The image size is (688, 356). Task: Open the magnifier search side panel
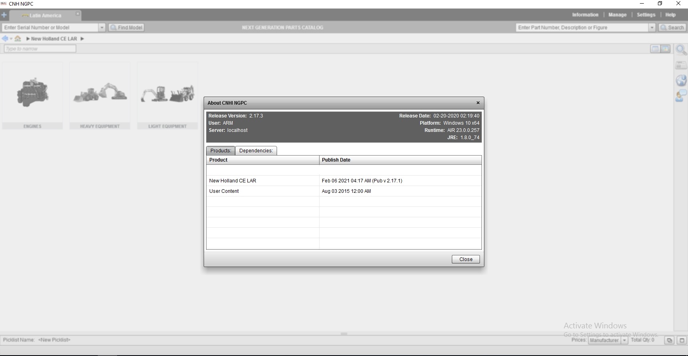(681, 50)
